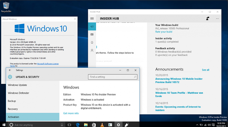Click See all next to Announcements

click(206, 70)
